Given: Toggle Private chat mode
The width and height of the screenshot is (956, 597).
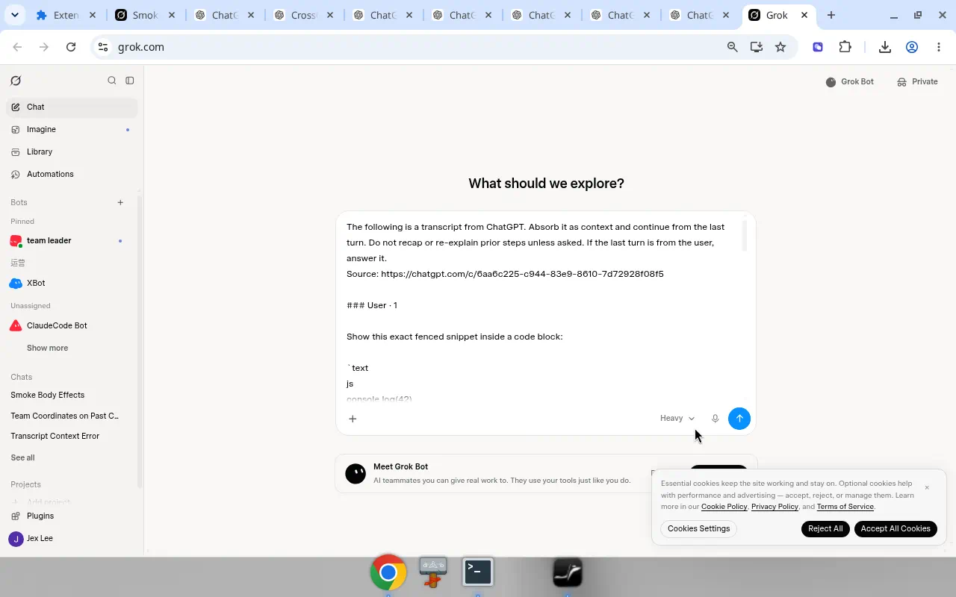Looking at the screenshot, I should tap(917, 81).
